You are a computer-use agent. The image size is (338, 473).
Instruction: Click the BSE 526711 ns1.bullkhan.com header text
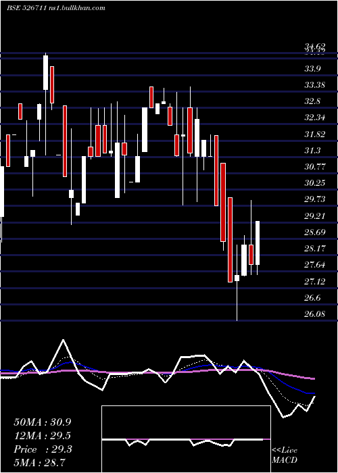pos(56,8)
